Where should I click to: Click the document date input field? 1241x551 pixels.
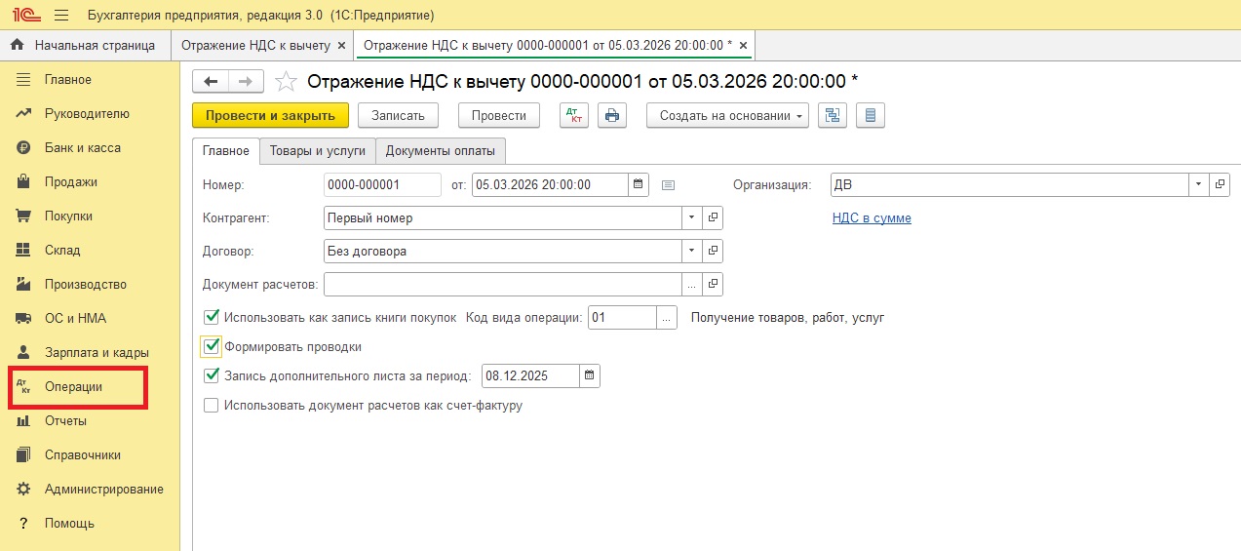click(x=550, y=184)
